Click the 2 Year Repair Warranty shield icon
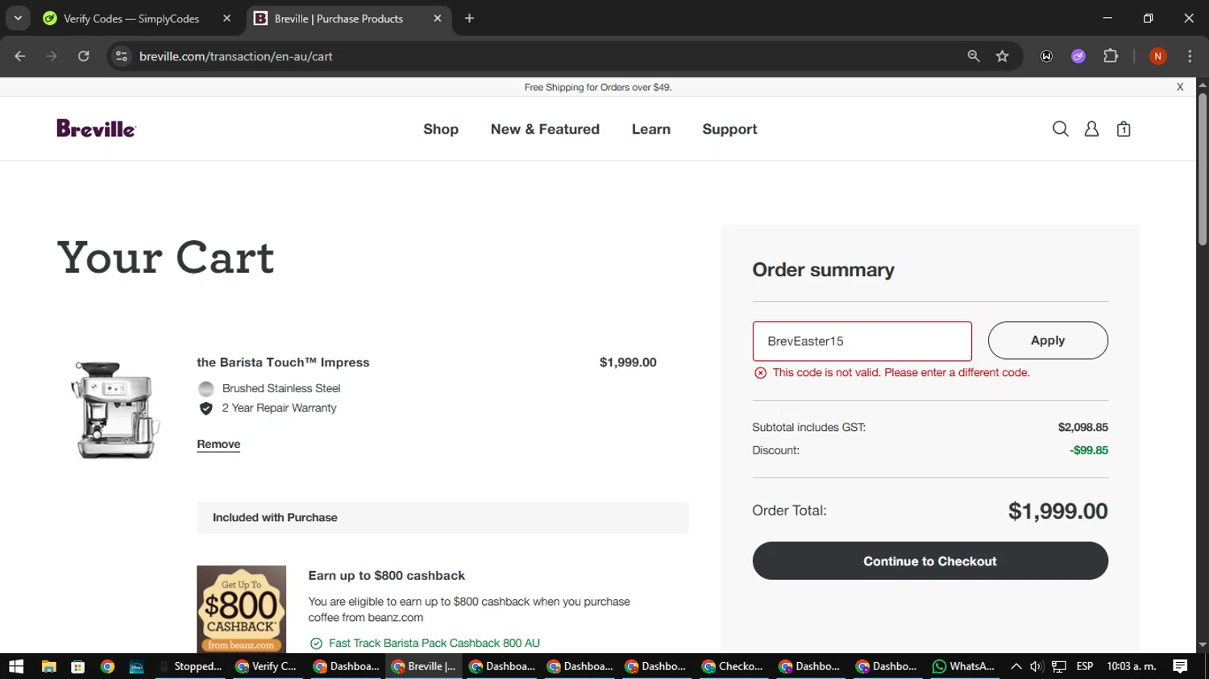 (206, 408)
